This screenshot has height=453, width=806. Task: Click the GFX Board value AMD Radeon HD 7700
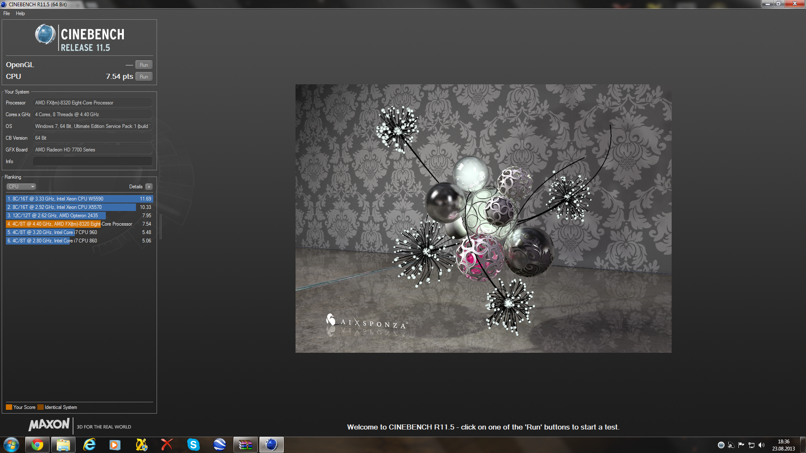[92, 150]
